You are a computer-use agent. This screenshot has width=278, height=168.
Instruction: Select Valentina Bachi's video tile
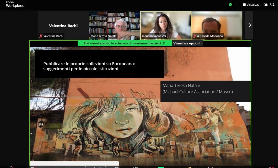[x=63, y=25]
